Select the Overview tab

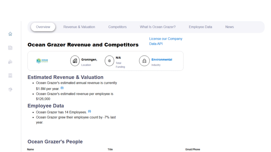[x=43, y=27]
